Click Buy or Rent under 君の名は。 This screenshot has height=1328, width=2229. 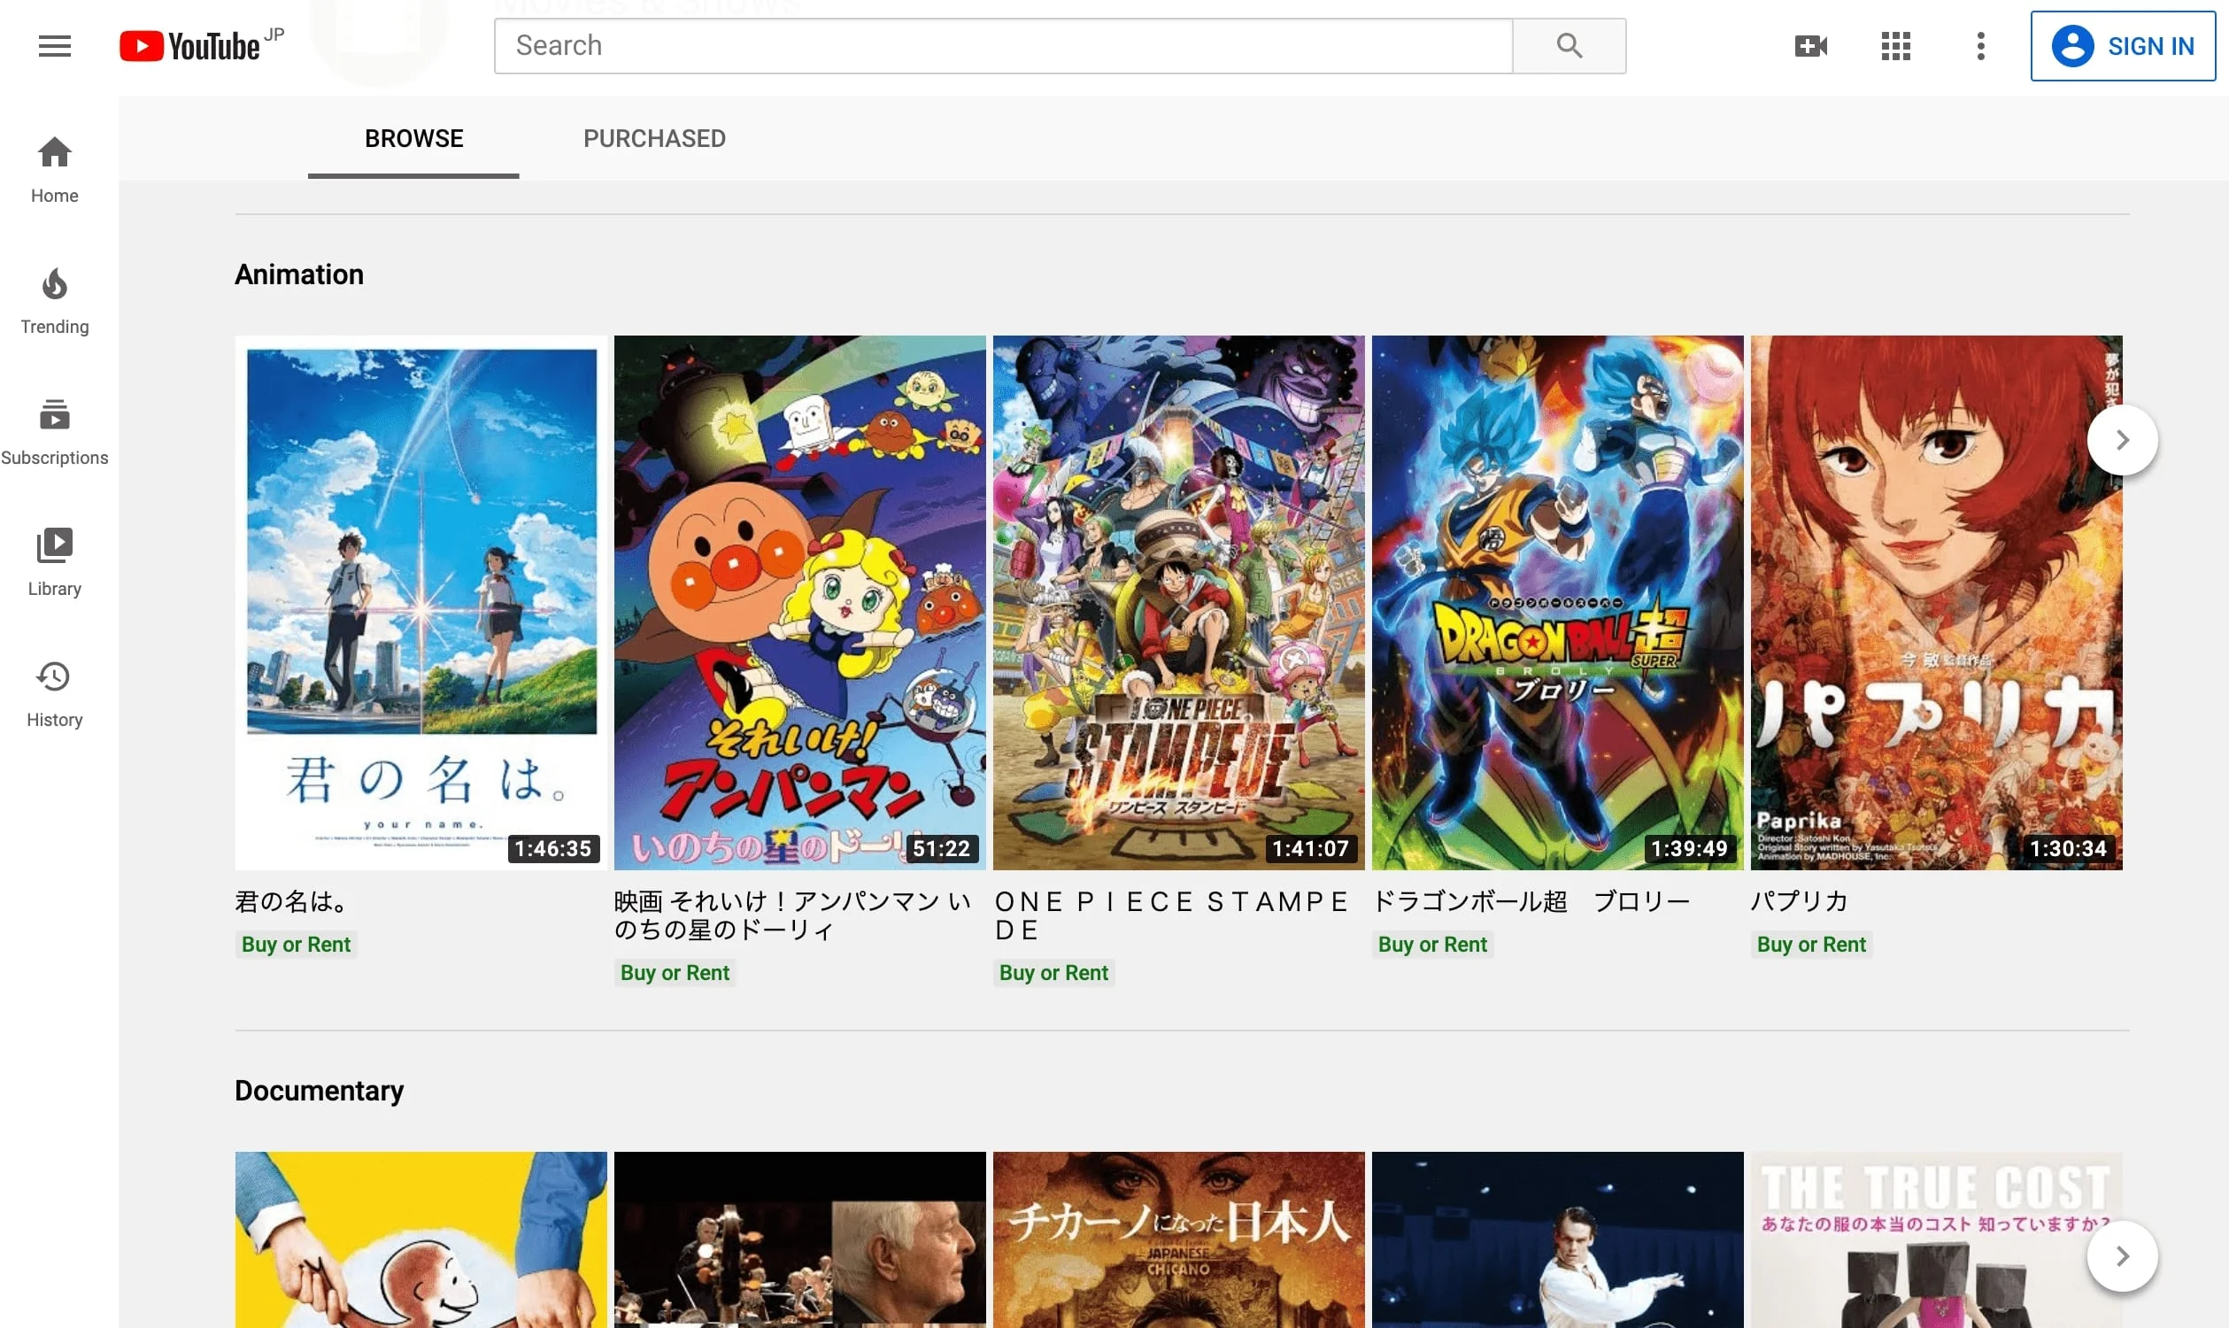pyautogui.click(x=296, y=944)
